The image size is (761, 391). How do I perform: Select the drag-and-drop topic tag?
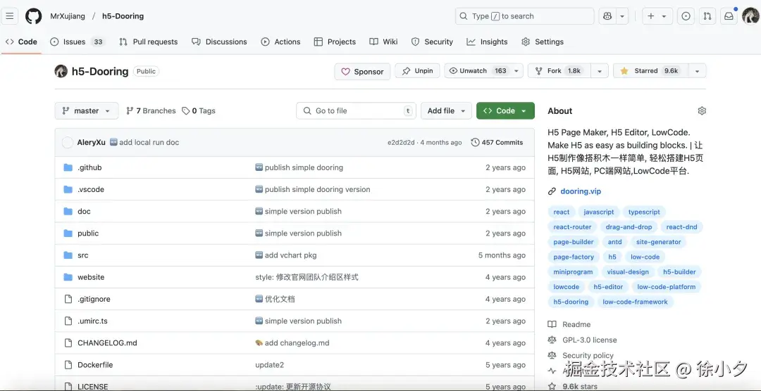click(629, 226)
